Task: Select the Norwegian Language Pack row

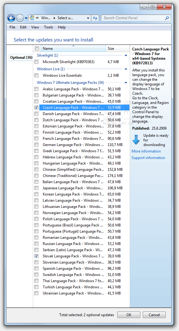Action: click(84, 213)
